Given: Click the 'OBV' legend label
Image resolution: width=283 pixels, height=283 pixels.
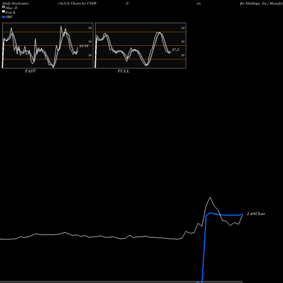Looking at the screenshot, I should (9, 17).
